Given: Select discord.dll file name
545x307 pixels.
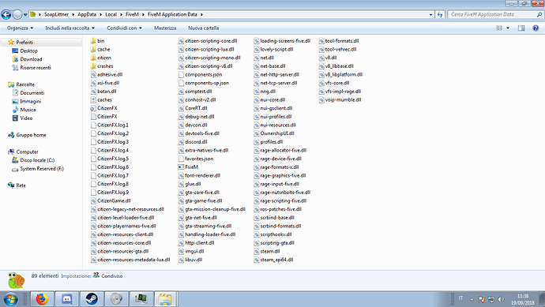Looking at the screenshot, I should [196, 142].
